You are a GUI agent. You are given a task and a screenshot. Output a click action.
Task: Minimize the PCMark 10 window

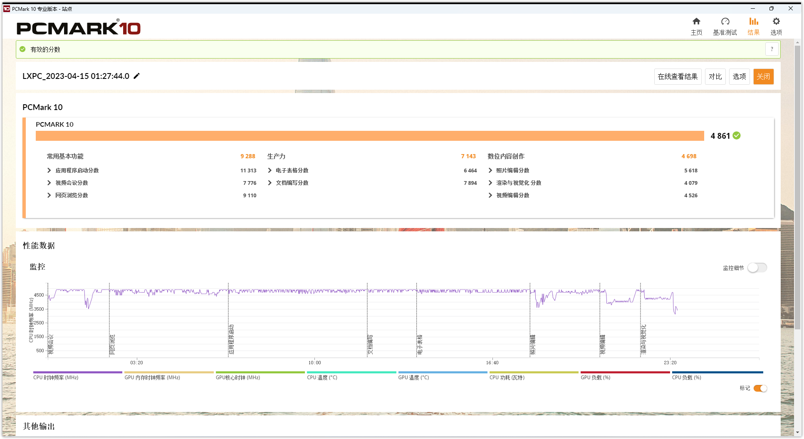click(753, 8)
